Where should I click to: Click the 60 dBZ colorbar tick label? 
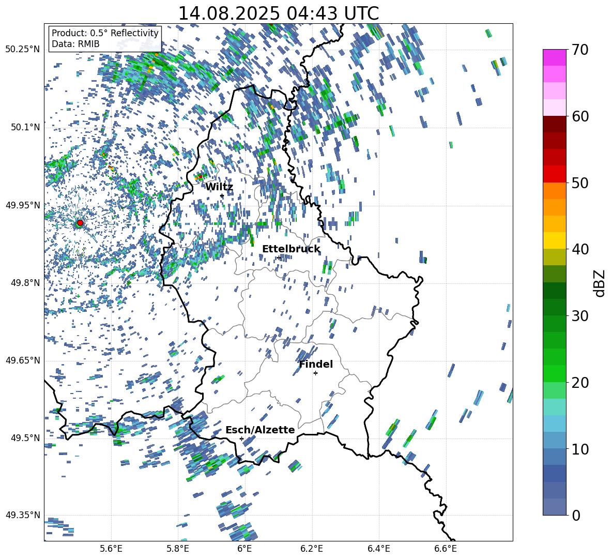580,116
